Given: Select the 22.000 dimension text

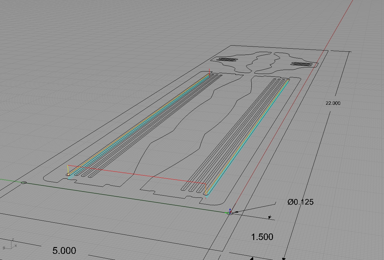Looking at the screenshot, I should pyautogui.click(x=333, y=103).
